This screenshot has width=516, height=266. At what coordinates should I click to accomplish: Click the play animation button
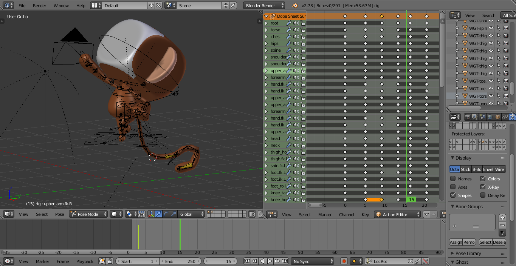point(270,261)
